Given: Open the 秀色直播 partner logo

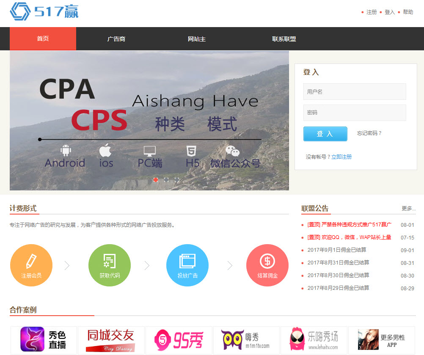Looking at the screenshot, I should [44, 340].
